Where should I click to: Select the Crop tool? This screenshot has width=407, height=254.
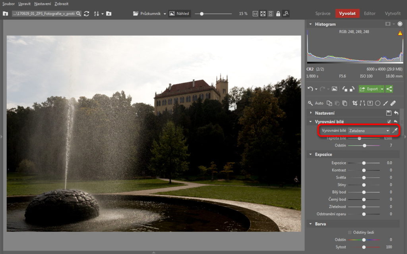click(x=355, y=103)
